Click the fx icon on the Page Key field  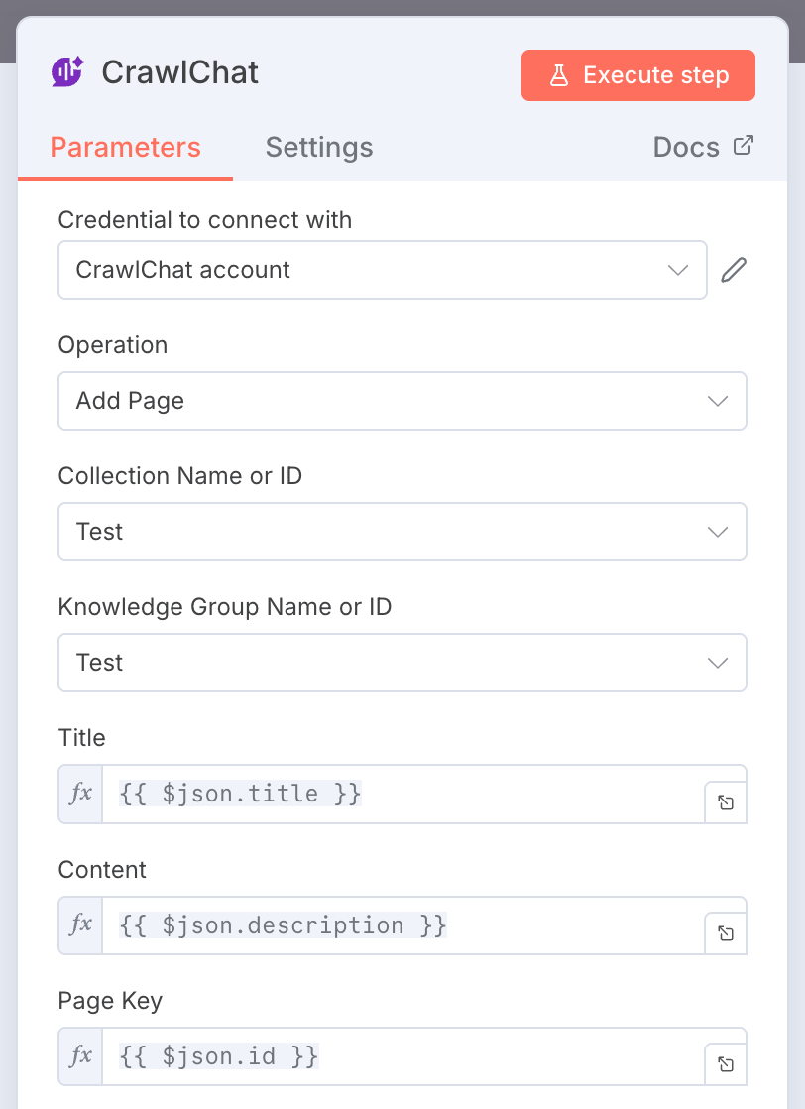click(79, 1055)
